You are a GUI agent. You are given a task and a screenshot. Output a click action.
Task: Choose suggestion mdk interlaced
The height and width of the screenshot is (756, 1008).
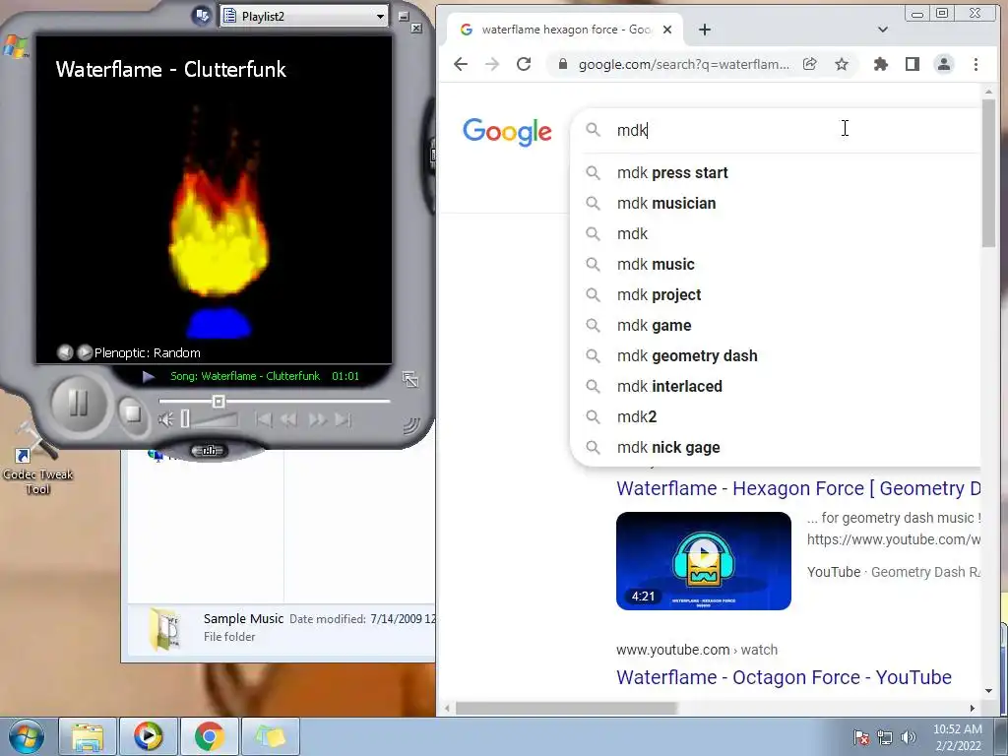click(x=776, y=386)
